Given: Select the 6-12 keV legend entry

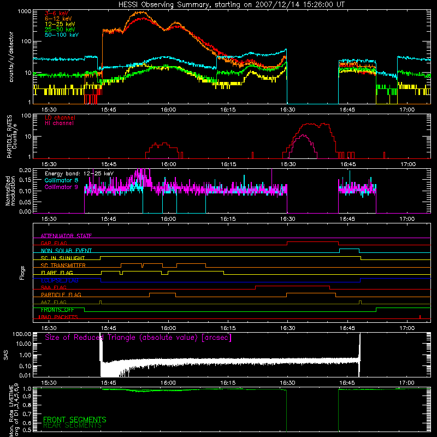Looking at the screenshot, I should (x=58, y=19).
